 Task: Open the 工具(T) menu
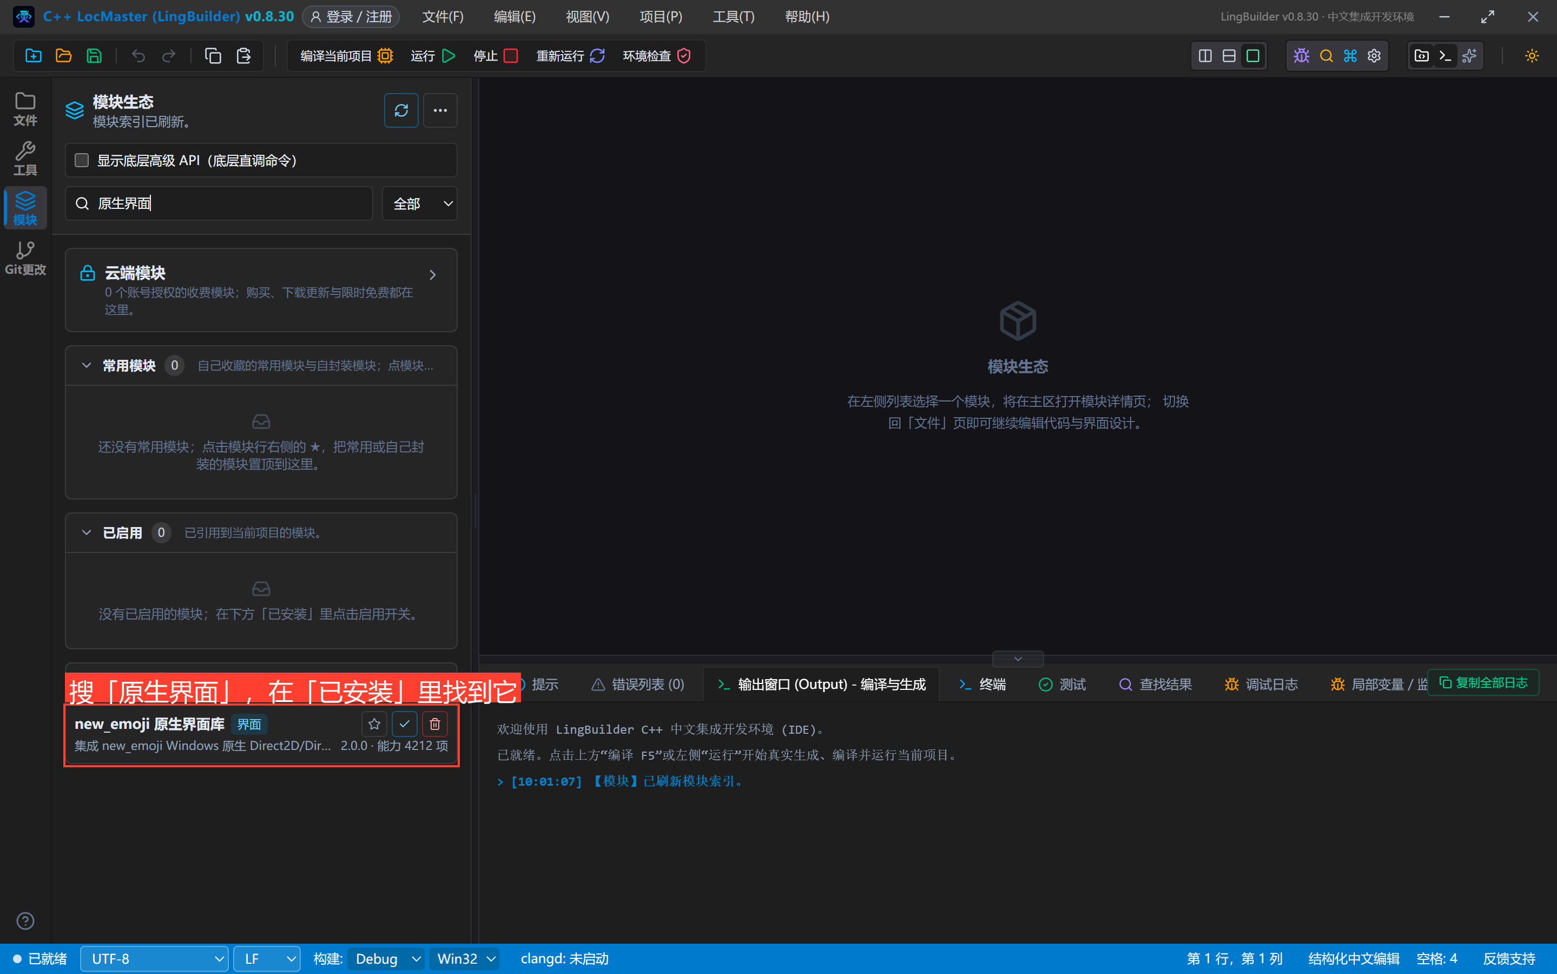(x=734, y=17)
